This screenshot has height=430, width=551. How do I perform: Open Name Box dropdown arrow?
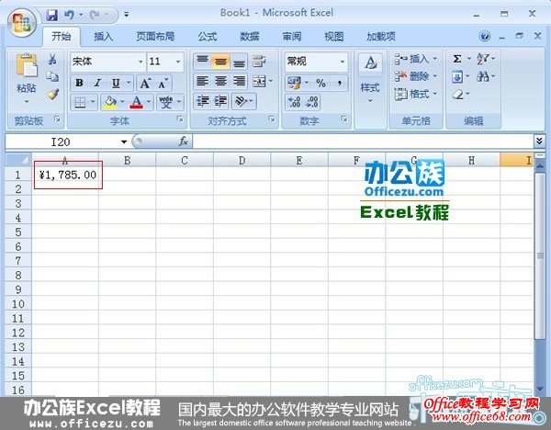tap(124, 141)
